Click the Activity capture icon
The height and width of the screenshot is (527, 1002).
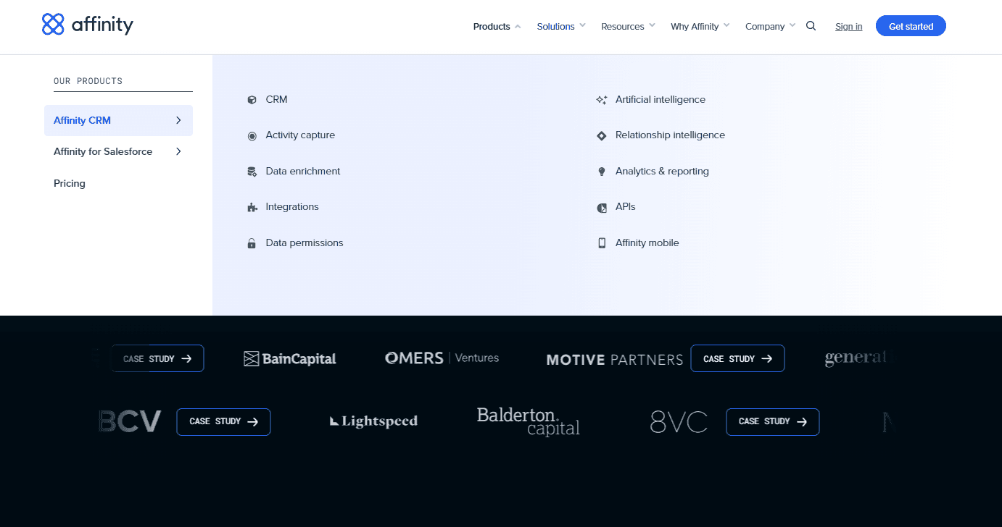tap(252, 135)
